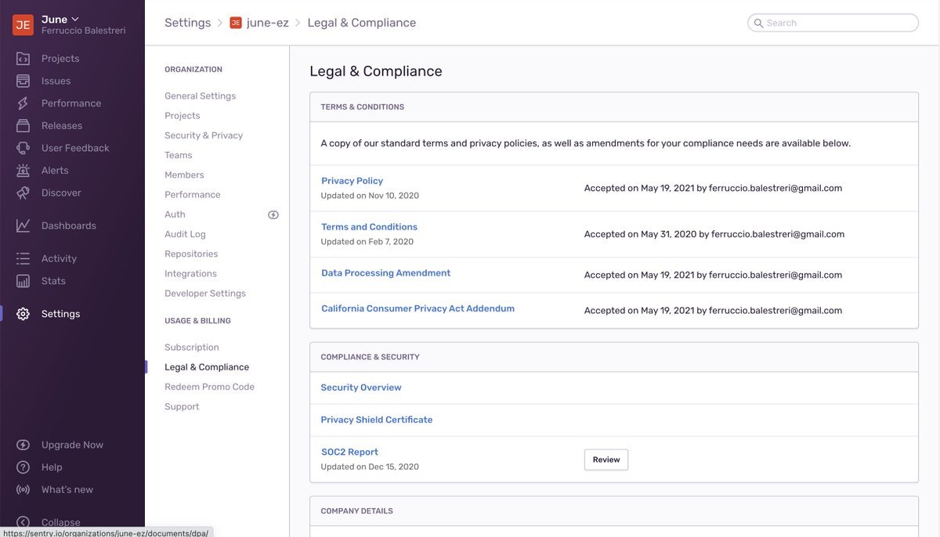Select Security & Privacy settings
Screen dimensions: 940x537
(x=204, y=135)
